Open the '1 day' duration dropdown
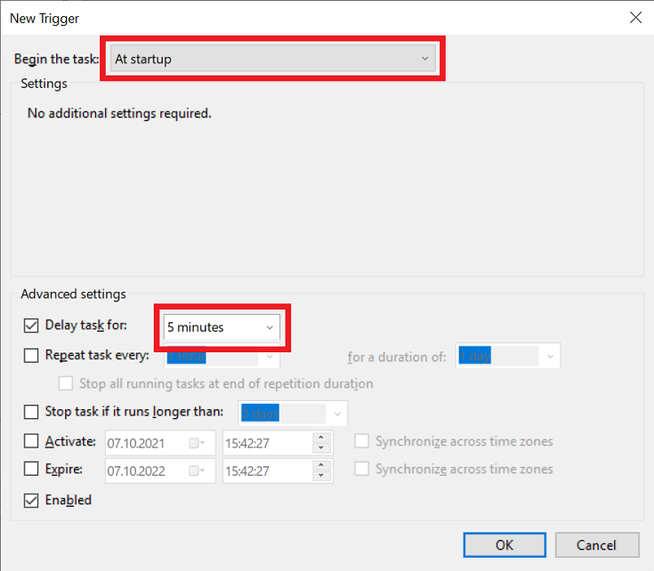This screenshot has height=571, width=654. pos(507,357)
